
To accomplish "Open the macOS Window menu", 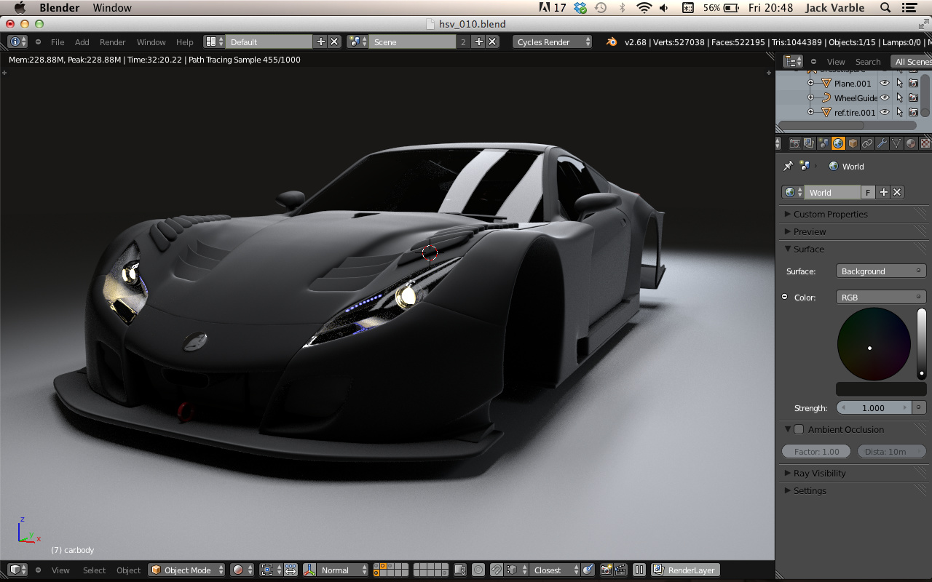I will pos(112,8).
